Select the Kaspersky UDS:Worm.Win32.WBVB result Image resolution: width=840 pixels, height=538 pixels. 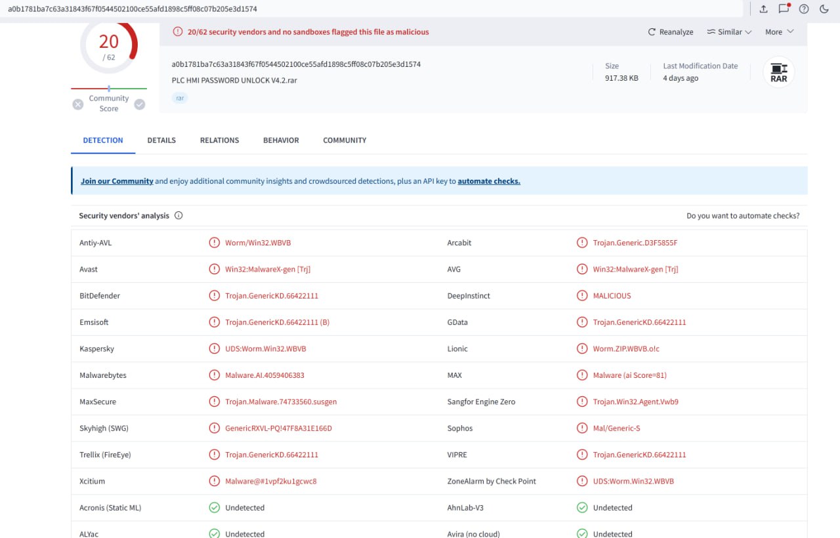click(x=266, y=348)
